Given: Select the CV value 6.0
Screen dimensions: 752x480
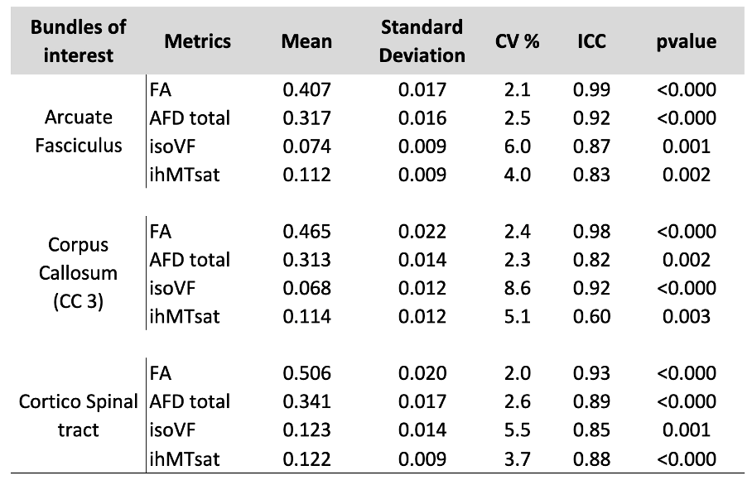Looking at the screenshot, I should [x=518, y=146].
